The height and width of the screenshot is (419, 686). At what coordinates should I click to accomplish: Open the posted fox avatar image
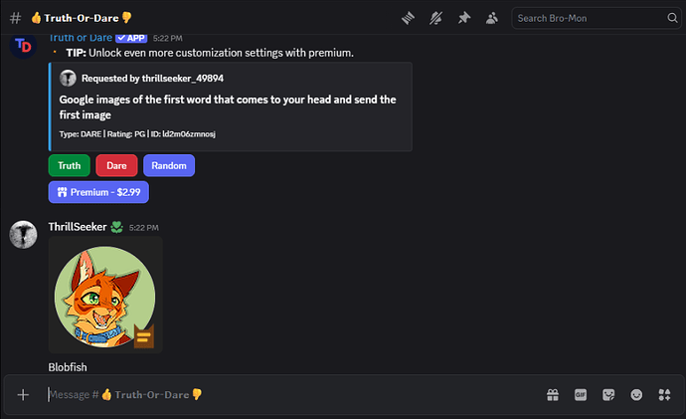[105, 295]
